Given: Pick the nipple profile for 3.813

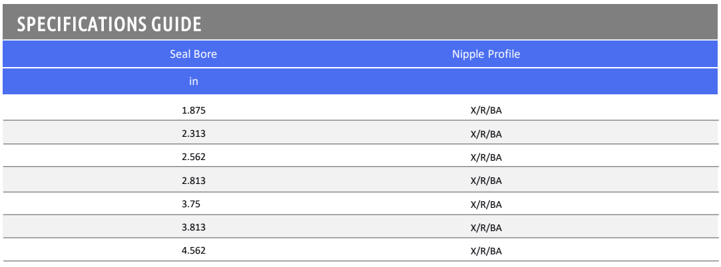Looking at the screenshot, I should coord(486,228).
